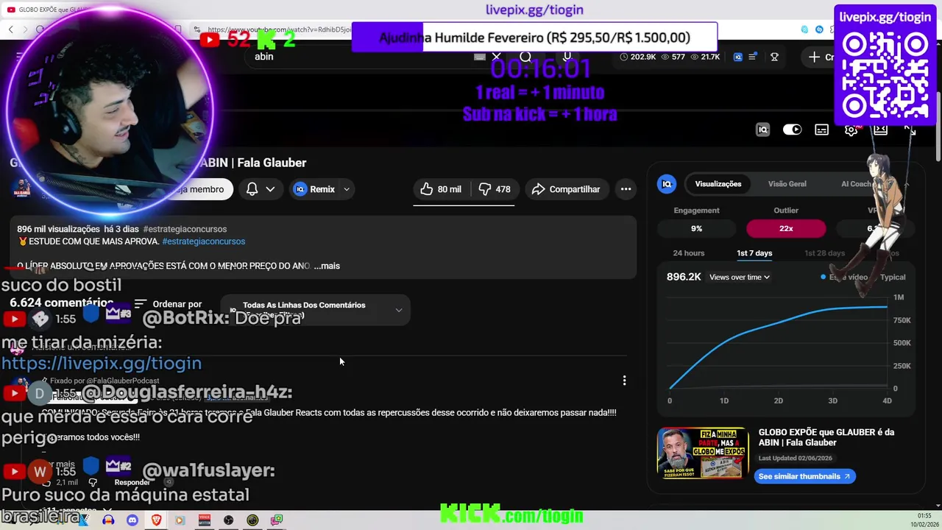Viewport: 942px width, 530px height.
Task: Click the like button showing 80 mil
Action: [x=441, y=189]
